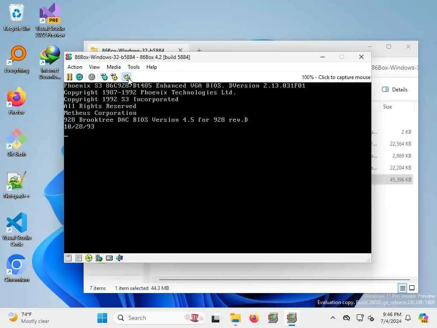Close the 86Box-Windows-32-b5884 Explorer tab
Viewport: 437px width, 328px height.
tap(181, 50)
